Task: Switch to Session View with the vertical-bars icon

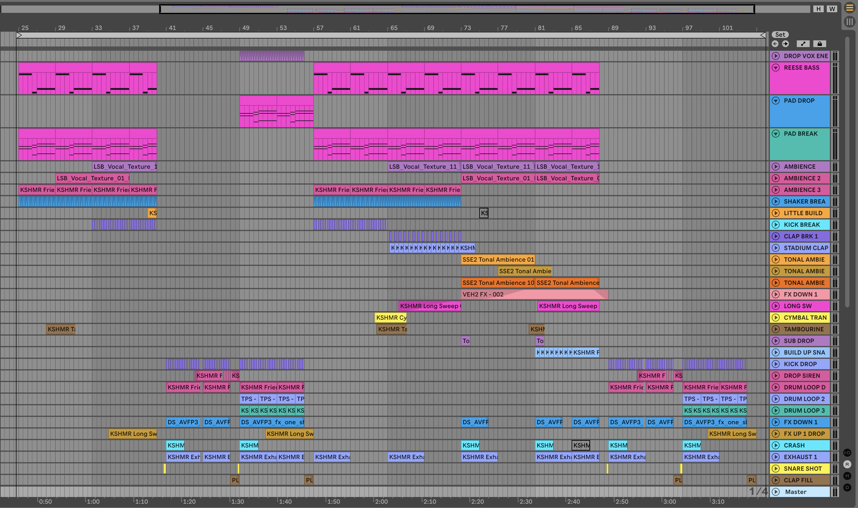Action: tap(849, 22)
